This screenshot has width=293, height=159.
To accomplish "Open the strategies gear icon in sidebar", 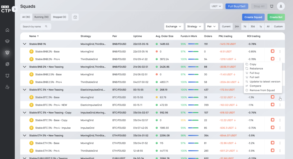I will pos(7,64).
